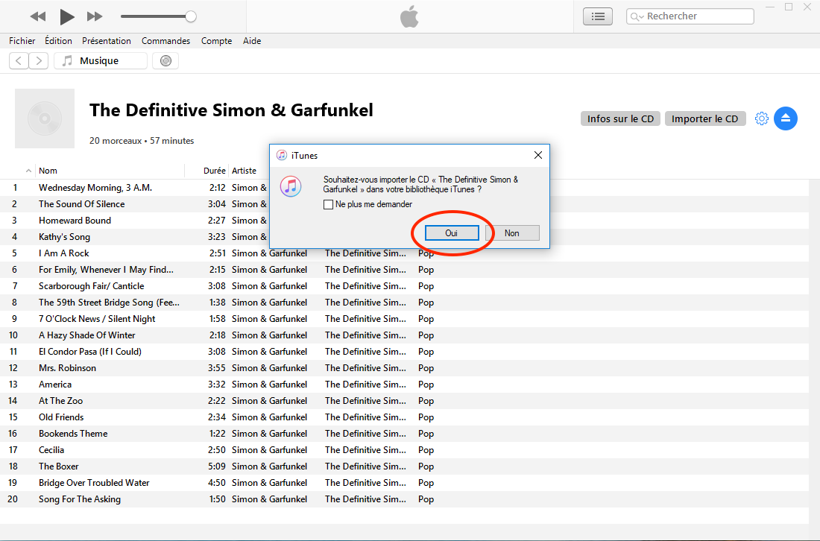Open the Compte menu
Screen dimensions: 820x541
(x=216, y=41)
